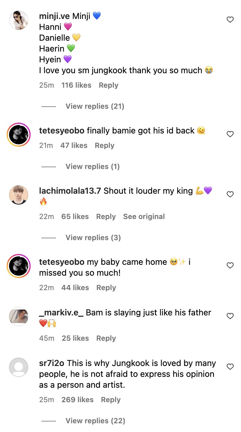This screenshot has height=432, width=241.
Task: Open lachimolala13.7's profile avatar
Action: click(x=19, y=195)
